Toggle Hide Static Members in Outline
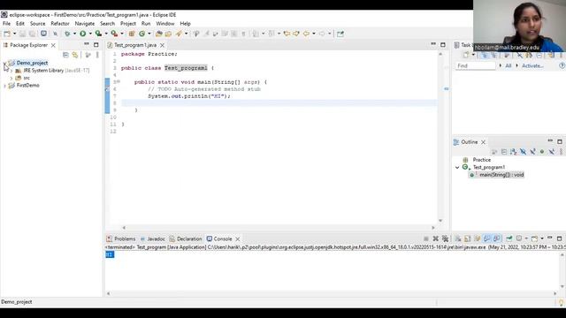The image size is (566, 318). coord(532,152)
